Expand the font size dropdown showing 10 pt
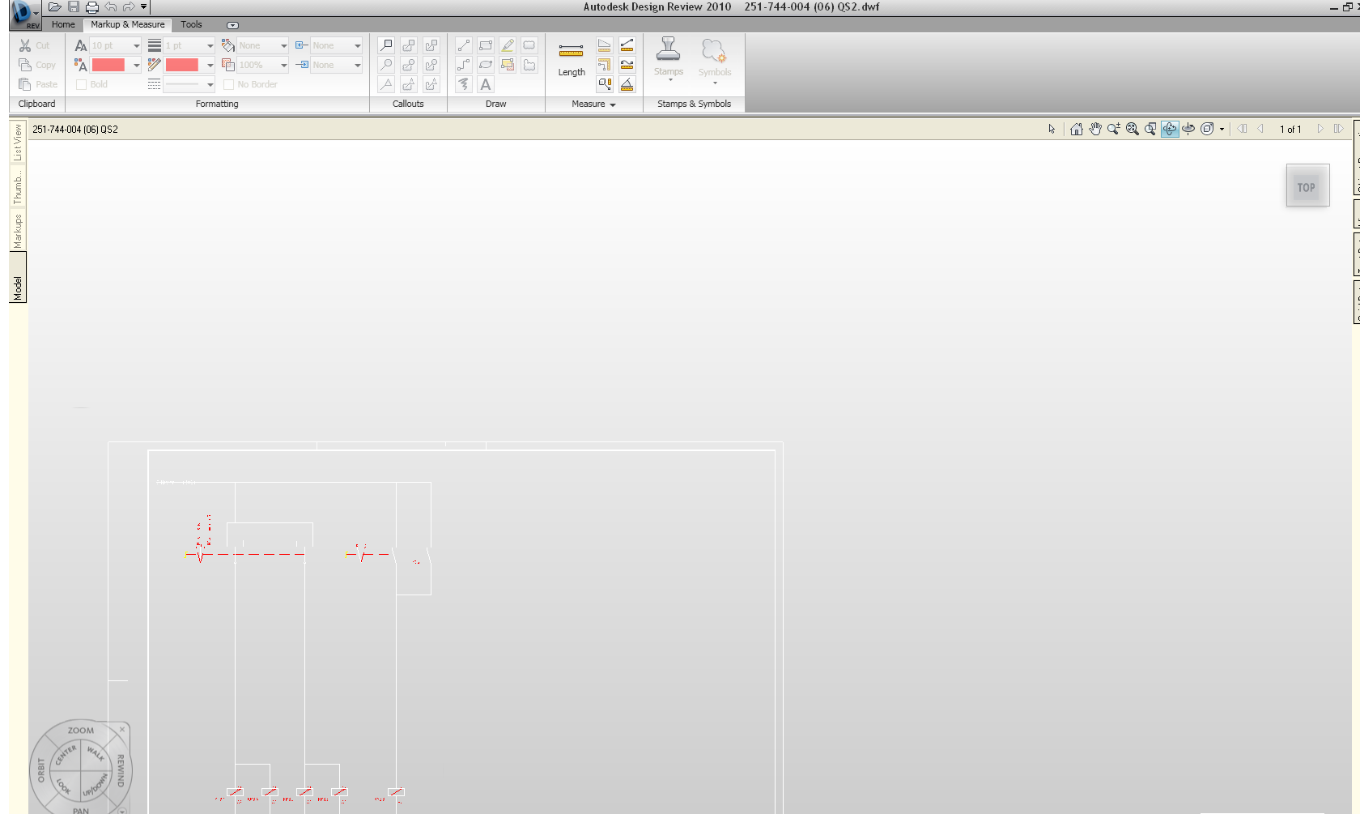Viewport: 1360px width, 814px height. pos(136,45)
